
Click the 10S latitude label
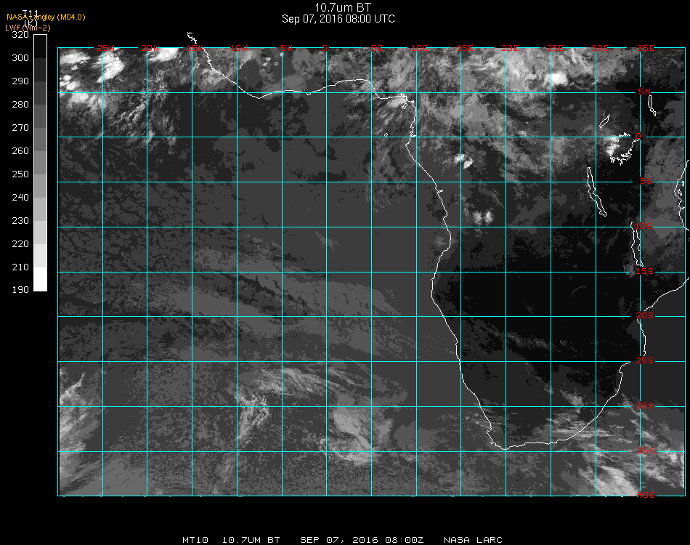point(644,226)
